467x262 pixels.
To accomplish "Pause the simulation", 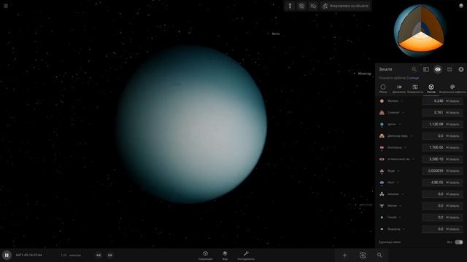I will pyautogui.click(x=7, y=255).
